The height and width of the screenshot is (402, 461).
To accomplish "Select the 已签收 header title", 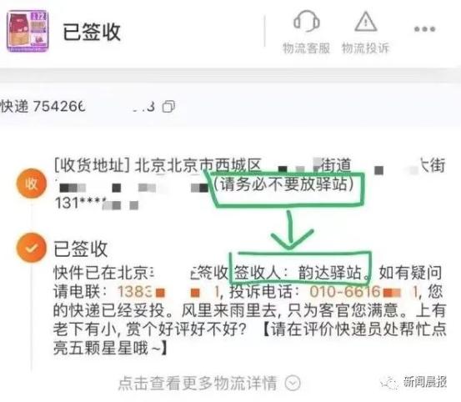I will pos(92,32).
